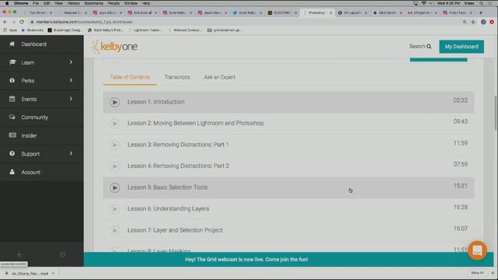Switch to the Table of Contents tab

[x=130, y=77]
